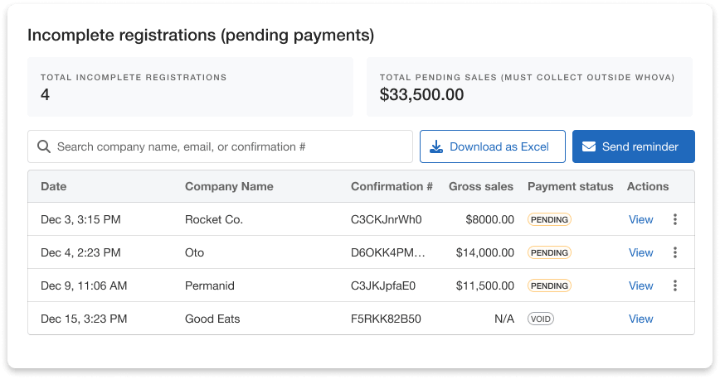Open View link for Oto registration
720x379 pixels.
[x=640, y=252]
